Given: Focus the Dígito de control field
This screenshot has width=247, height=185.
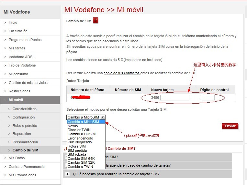Looking at the screenshot, I should 208,98.
